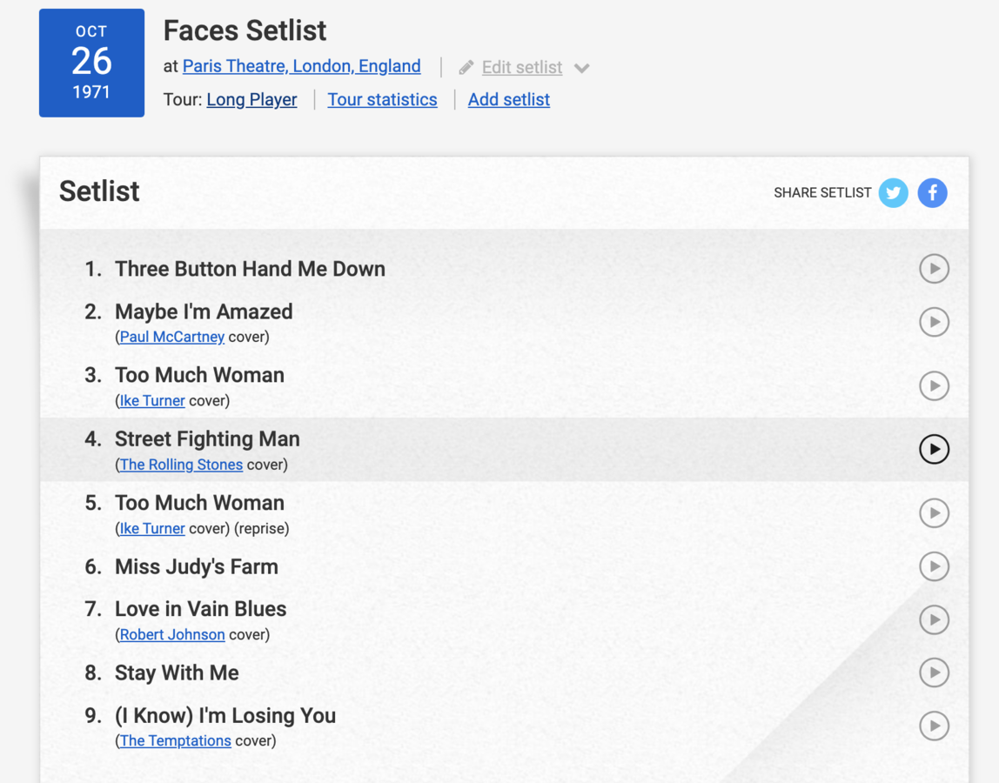
Task: Play 'Three Button Hand Me Down'
Action: click(934, 269)
